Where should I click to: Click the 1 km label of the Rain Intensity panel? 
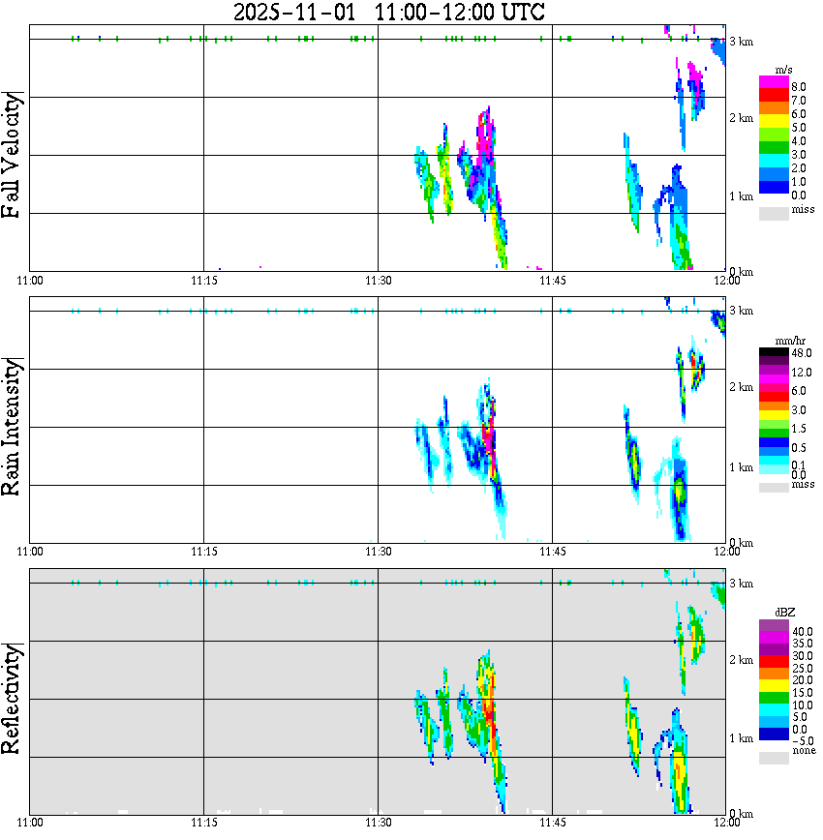click(x=741, y=467)
